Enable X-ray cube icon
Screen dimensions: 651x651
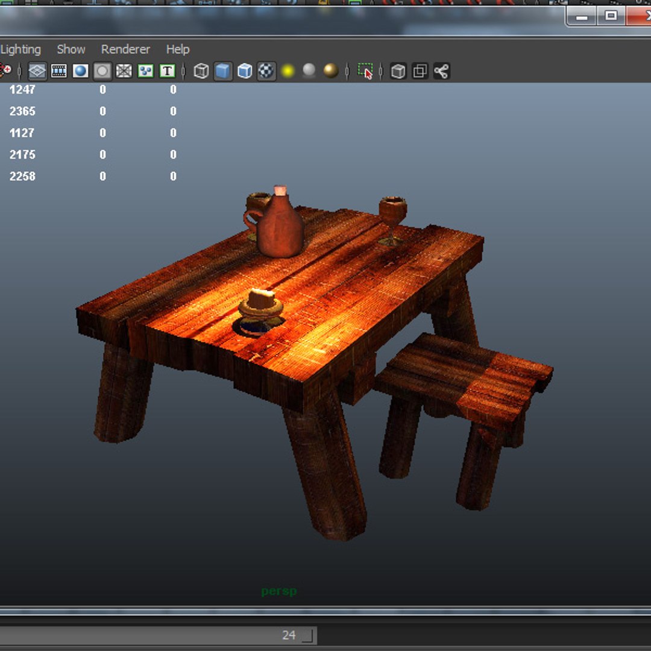398,71
